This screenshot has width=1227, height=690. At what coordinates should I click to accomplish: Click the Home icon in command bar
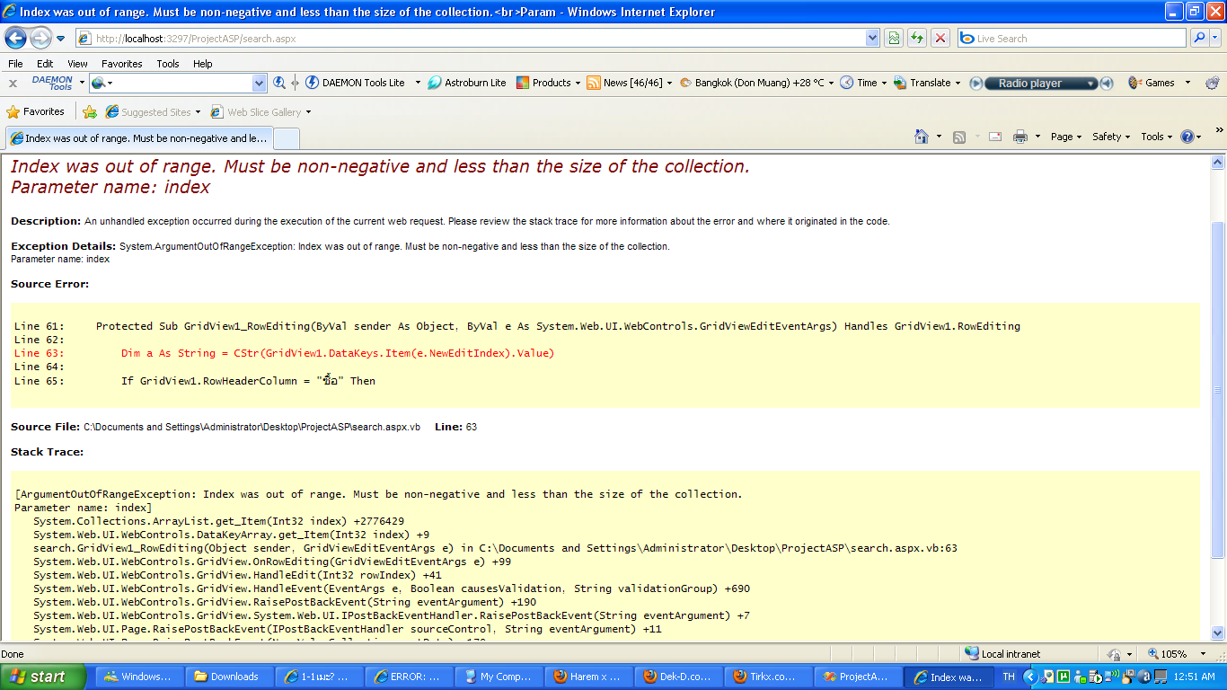point(921,137)
